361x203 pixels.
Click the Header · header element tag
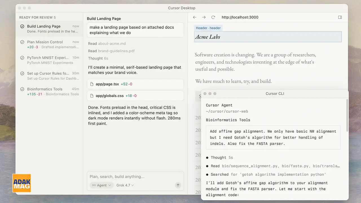[208, 28]
